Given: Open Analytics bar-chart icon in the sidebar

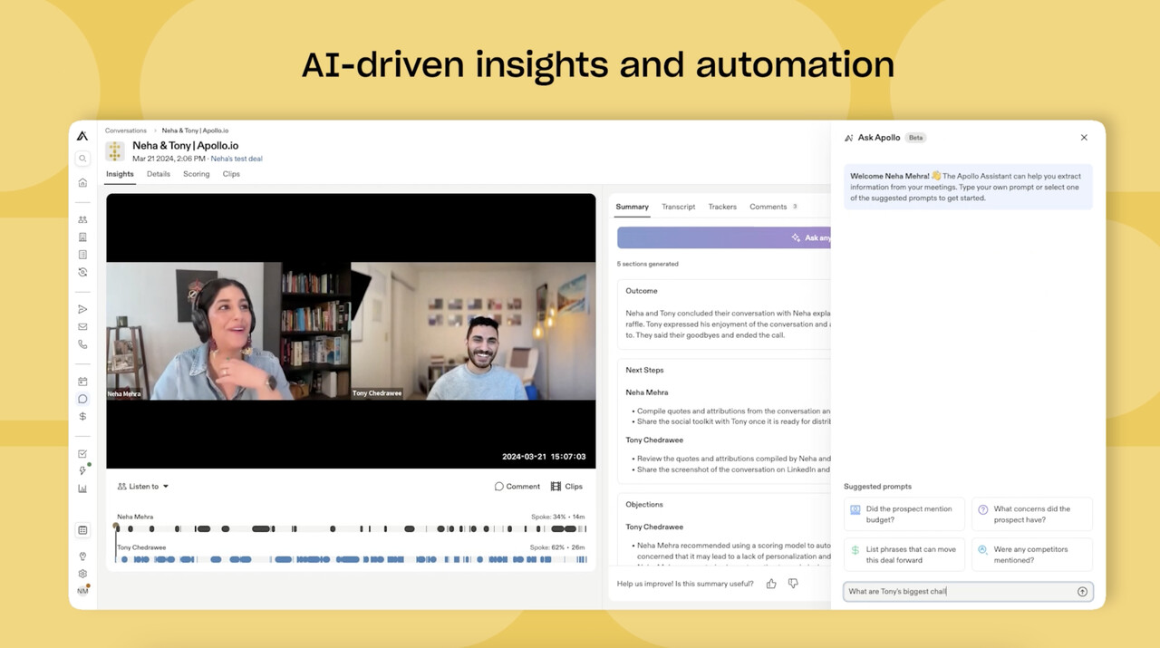Looking at the screenshot, I should [x=82, y=488].
